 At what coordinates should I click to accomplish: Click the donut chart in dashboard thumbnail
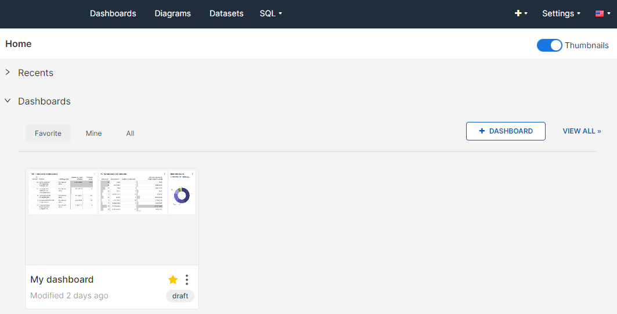[x=182, y=196]
